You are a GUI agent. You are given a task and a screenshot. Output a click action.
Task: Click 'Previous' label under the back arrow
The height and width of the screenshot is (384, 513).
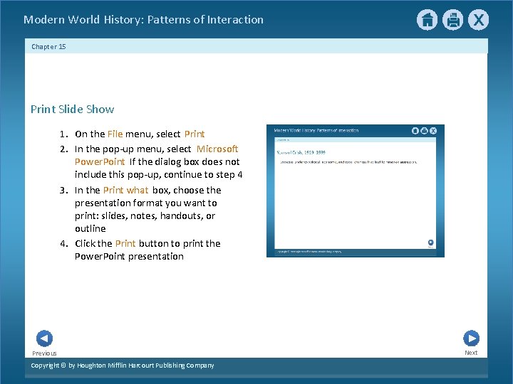click(x=44, y=353)
